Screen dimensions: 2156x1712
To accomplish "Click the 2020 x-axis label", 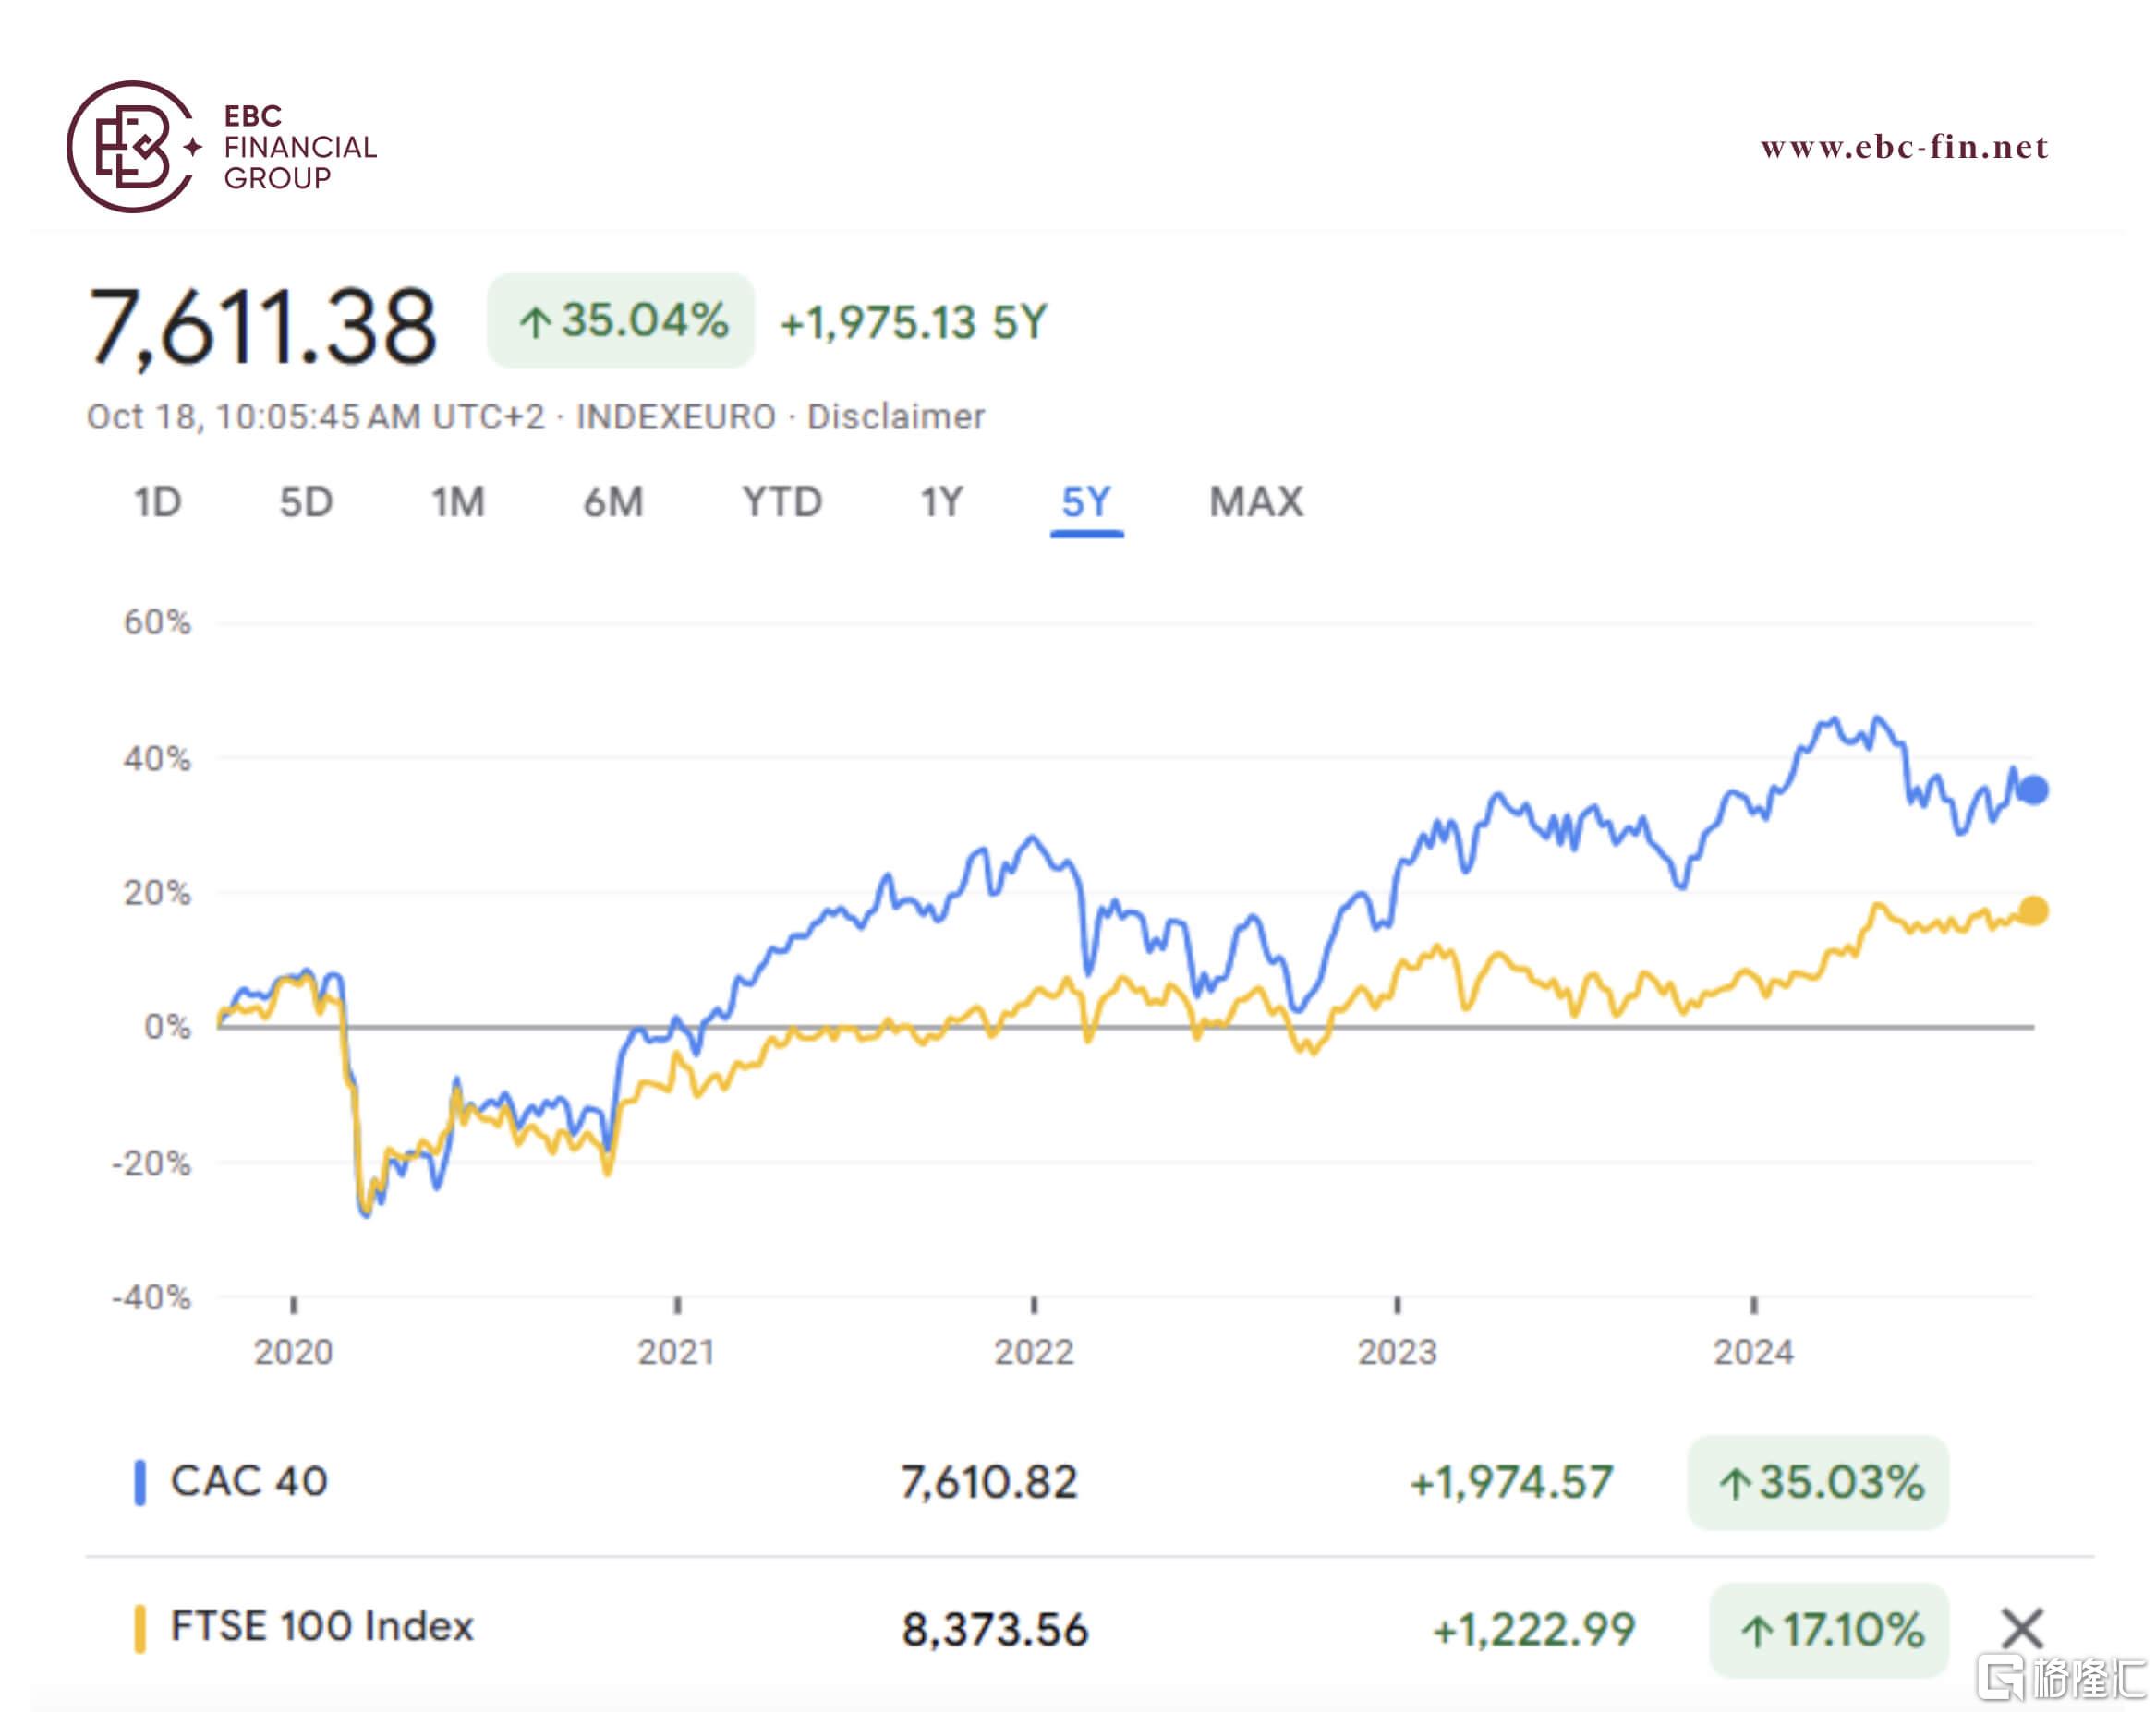I will [293, 1352].
